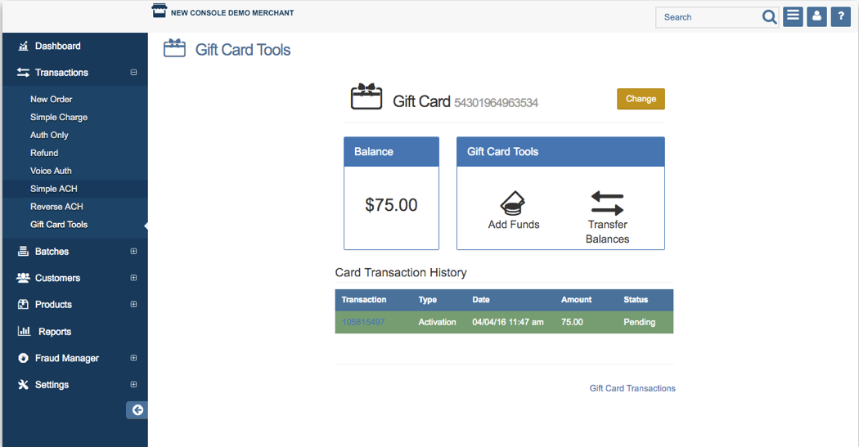Collapse the Transactions menu section
The width and height of the screenshot is (859, 447).
pos(133,72)
